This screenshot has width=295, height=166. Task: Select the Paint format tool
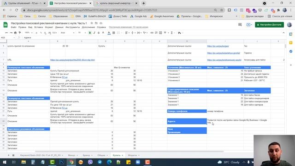pos(19,33)
